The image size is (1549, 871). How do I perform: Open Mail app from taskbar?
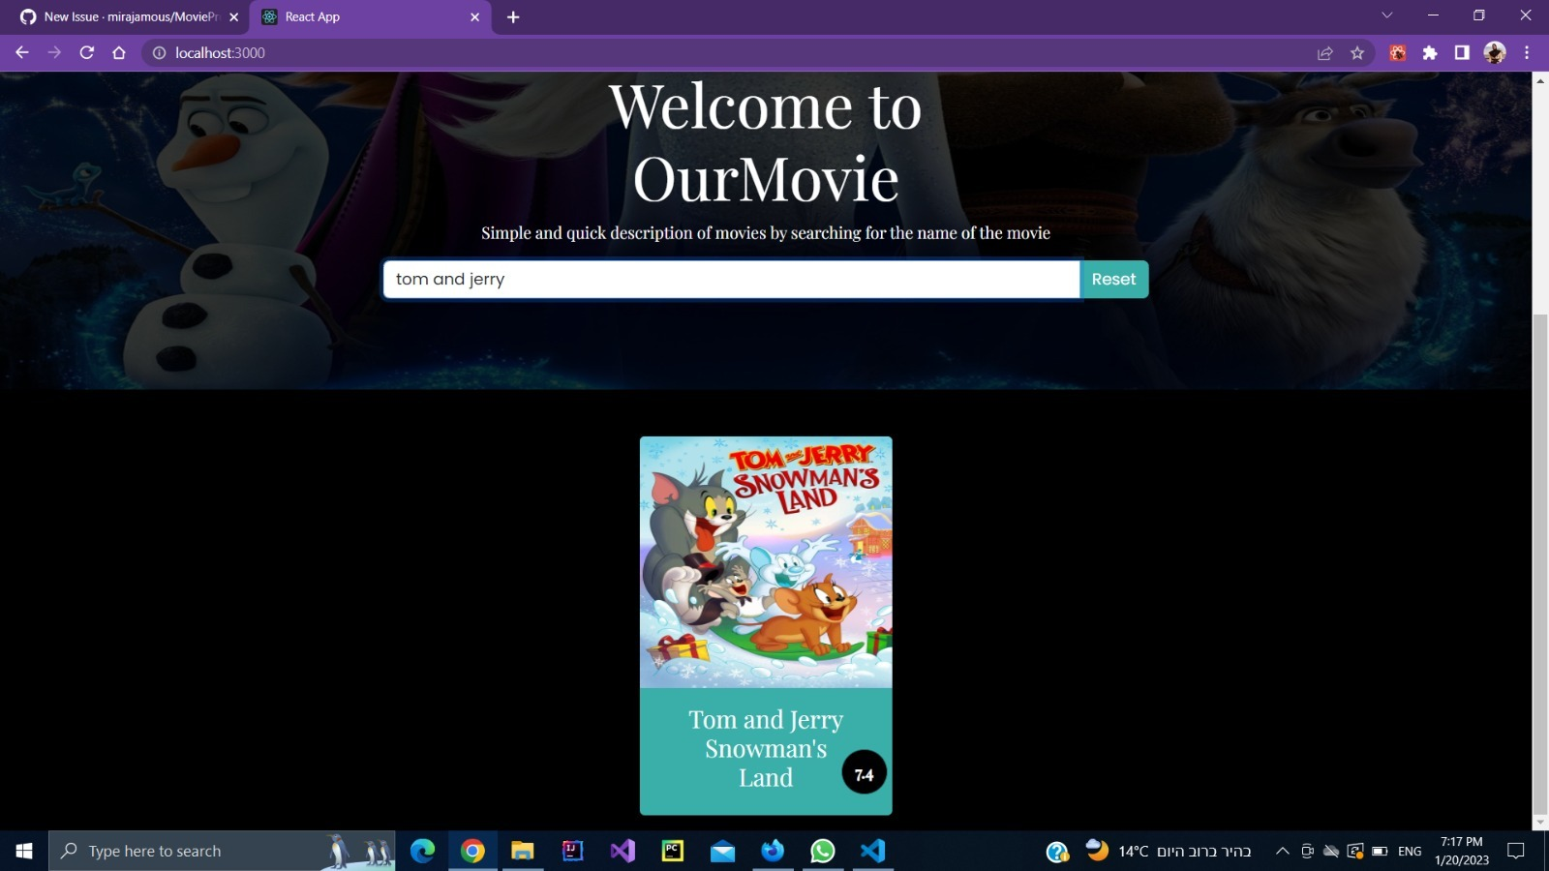(722, 851)
